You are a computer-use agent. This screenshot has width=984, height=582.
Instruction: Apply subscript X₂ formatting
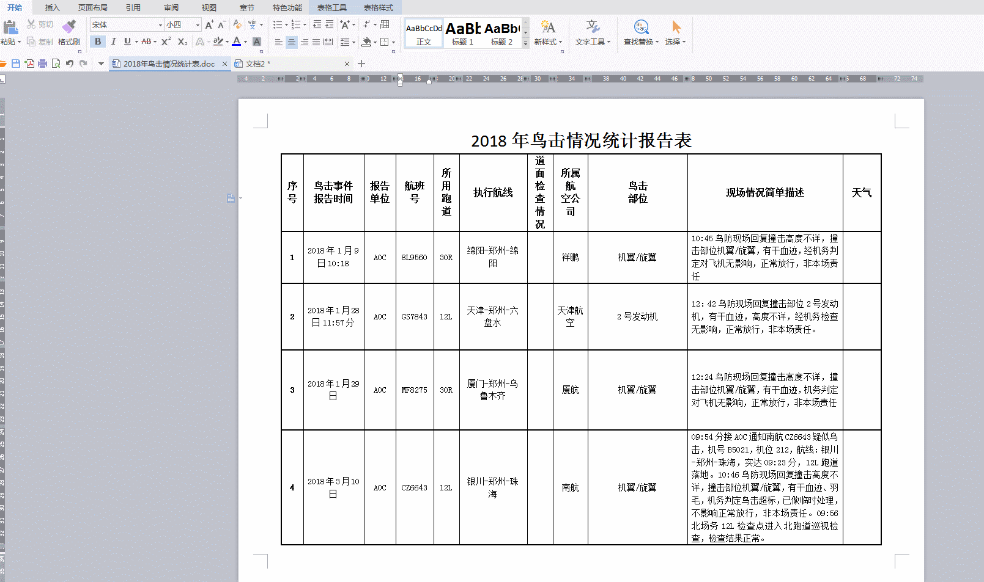[x=182, y=42]
